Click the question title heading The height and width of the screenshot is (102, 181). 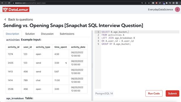[x=73, y=25]
